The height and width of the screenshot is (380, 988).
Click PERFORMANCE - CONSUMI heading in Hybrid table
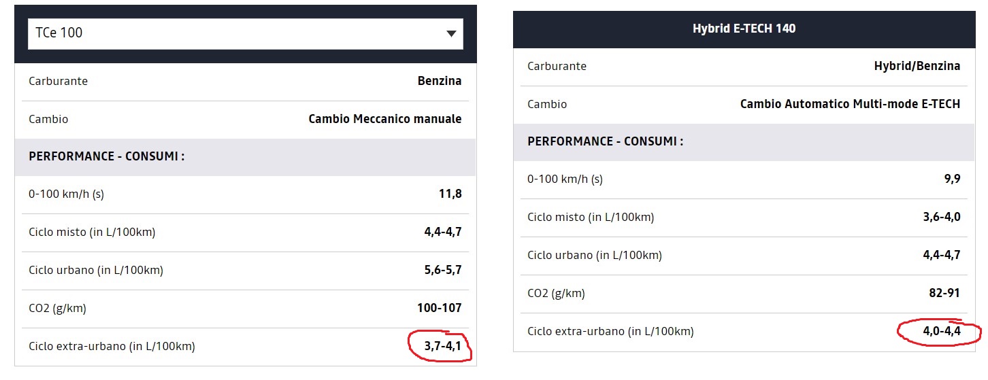click(605, 141)
